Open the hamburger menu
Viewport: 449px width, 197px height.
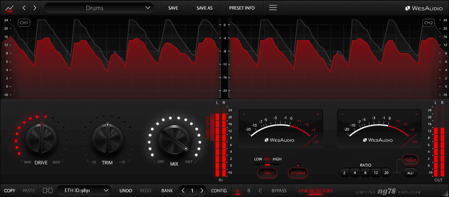coord(273,8)
